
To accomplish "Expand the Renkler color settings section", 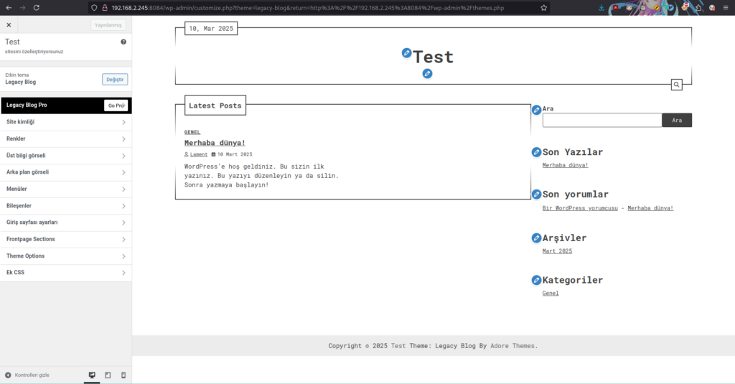I will [66, 139].
